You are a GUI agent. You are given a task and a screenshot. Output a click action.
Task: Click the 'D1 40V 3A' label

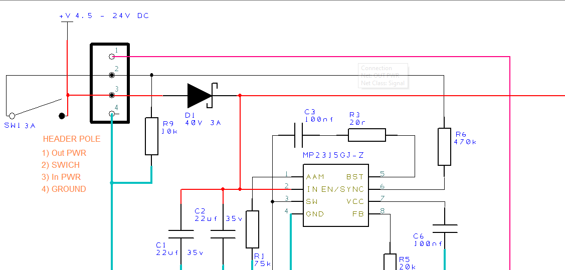(203, 119)
